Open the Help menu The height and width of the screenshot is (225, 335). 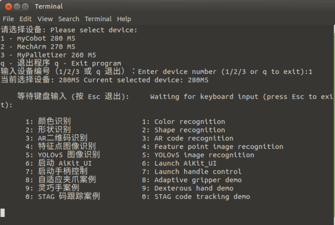[124, 19]
